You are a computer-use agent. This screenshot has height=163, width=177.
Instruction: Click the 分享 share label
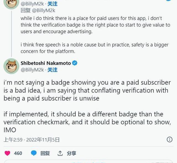coord(71,153)
